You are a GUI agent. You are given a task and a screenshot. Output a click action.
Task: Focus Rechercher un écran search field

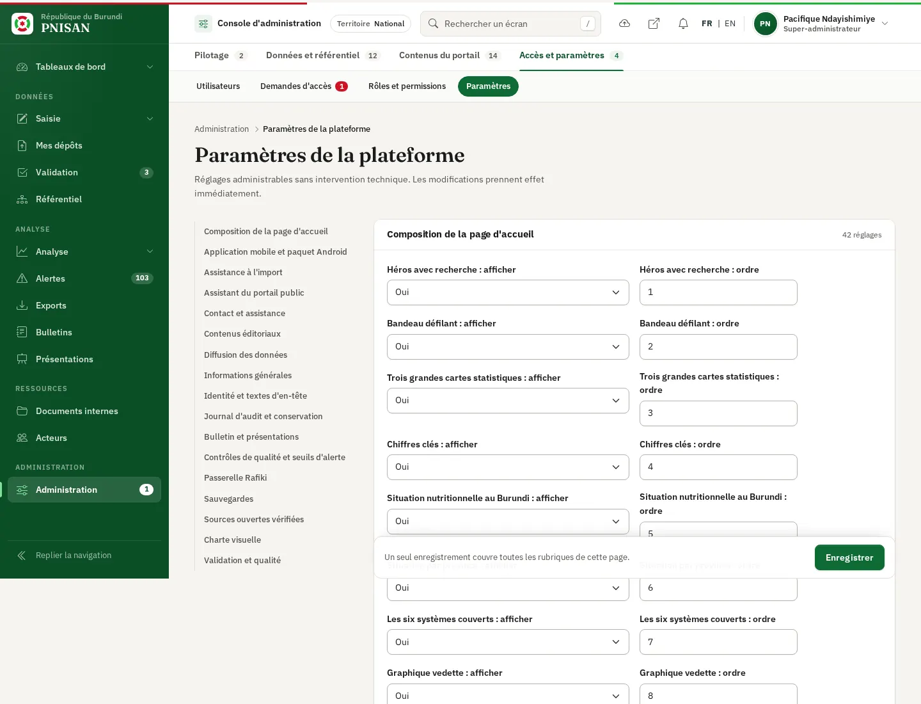tap(510, 24)
